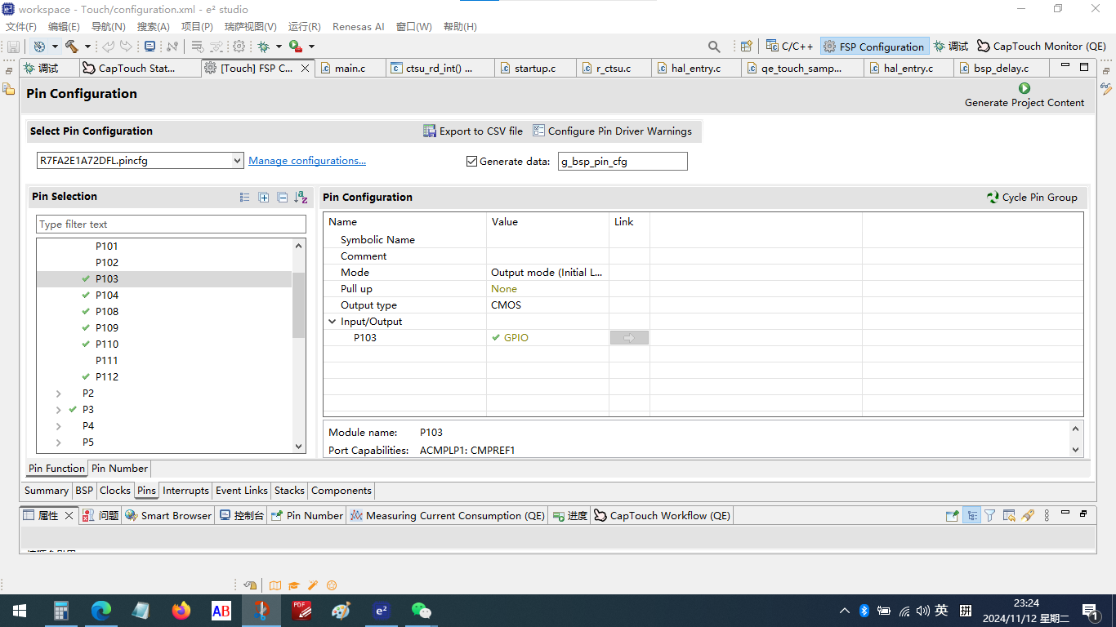Click the expand all icon in Pin Selection

[x=264, y=197]
